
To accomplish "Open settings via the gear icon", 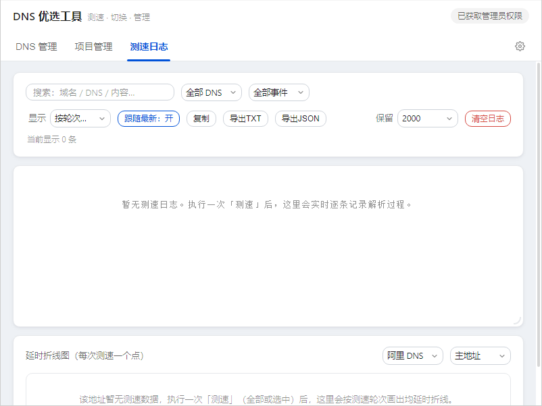I will coord(520,47).
